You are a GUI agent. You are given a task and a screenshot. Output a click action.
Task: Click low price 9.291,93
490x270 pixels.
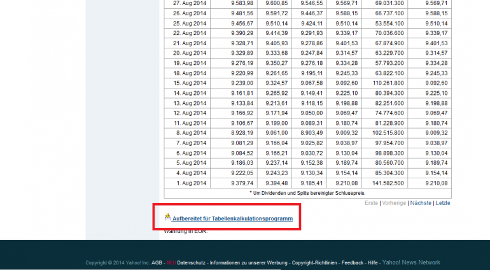(x=312, y=33)
